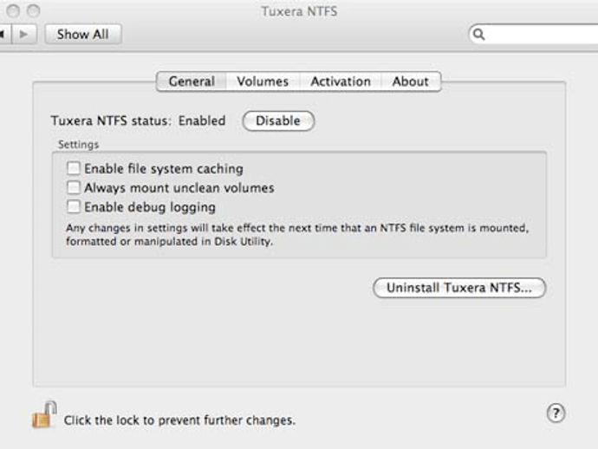Open the Activation tab

pos(341,81)
